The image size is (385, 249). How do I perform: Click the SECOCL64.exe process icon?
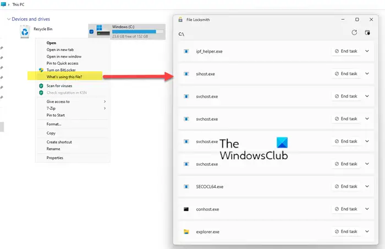pyautogui.click(x=186, y=186)
